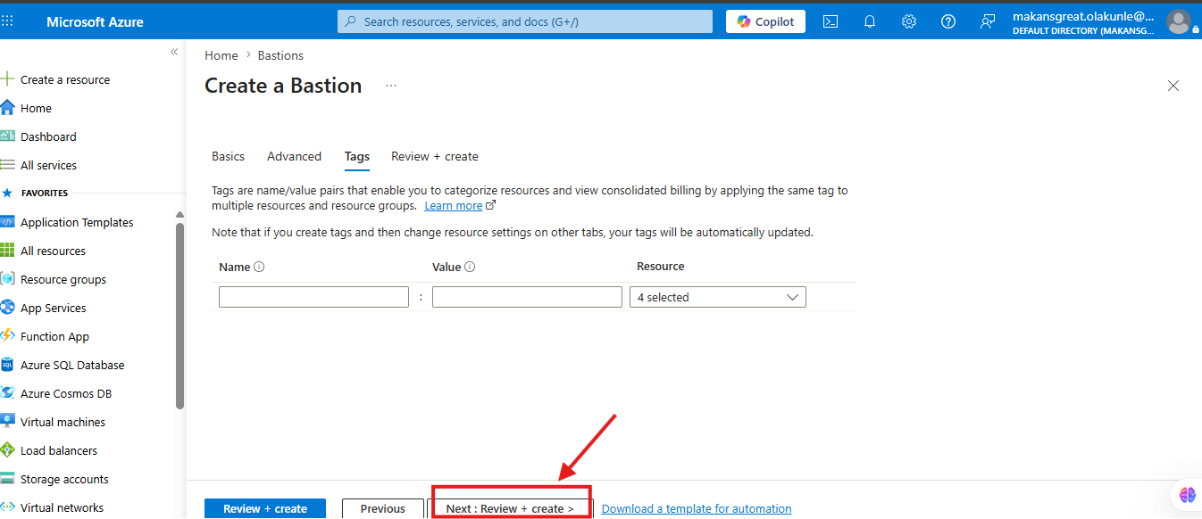Collapse the left sidebar with chevron
The width and height of the screenshot is (1202, 519).
[x=174, y=53]
